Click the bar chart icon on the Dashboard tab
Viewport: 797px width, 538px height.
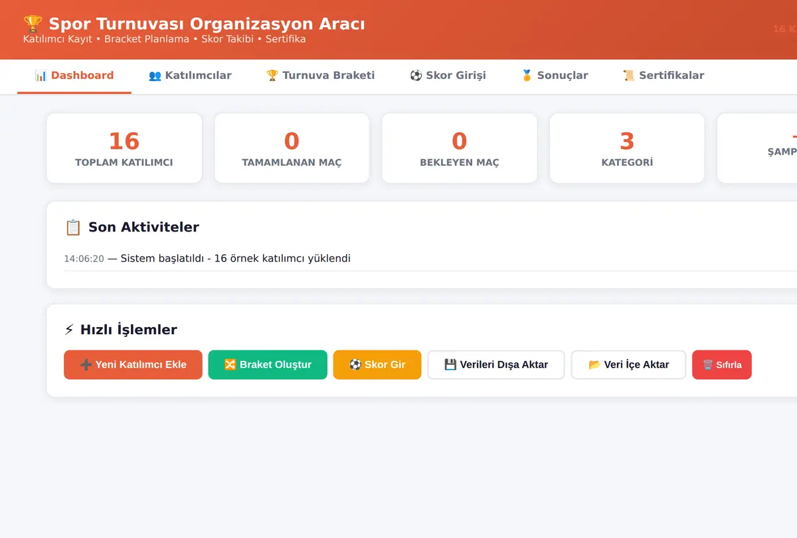coord(41,76)
